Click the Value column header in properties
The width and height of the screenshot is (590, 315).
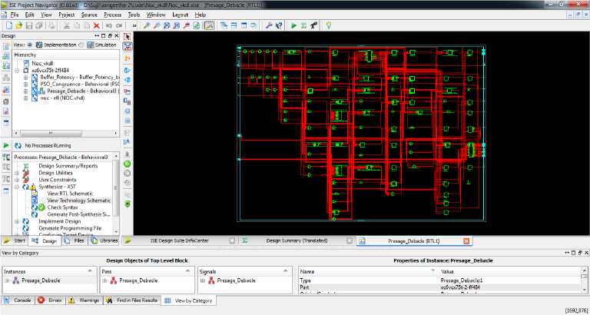click(447, 272)
